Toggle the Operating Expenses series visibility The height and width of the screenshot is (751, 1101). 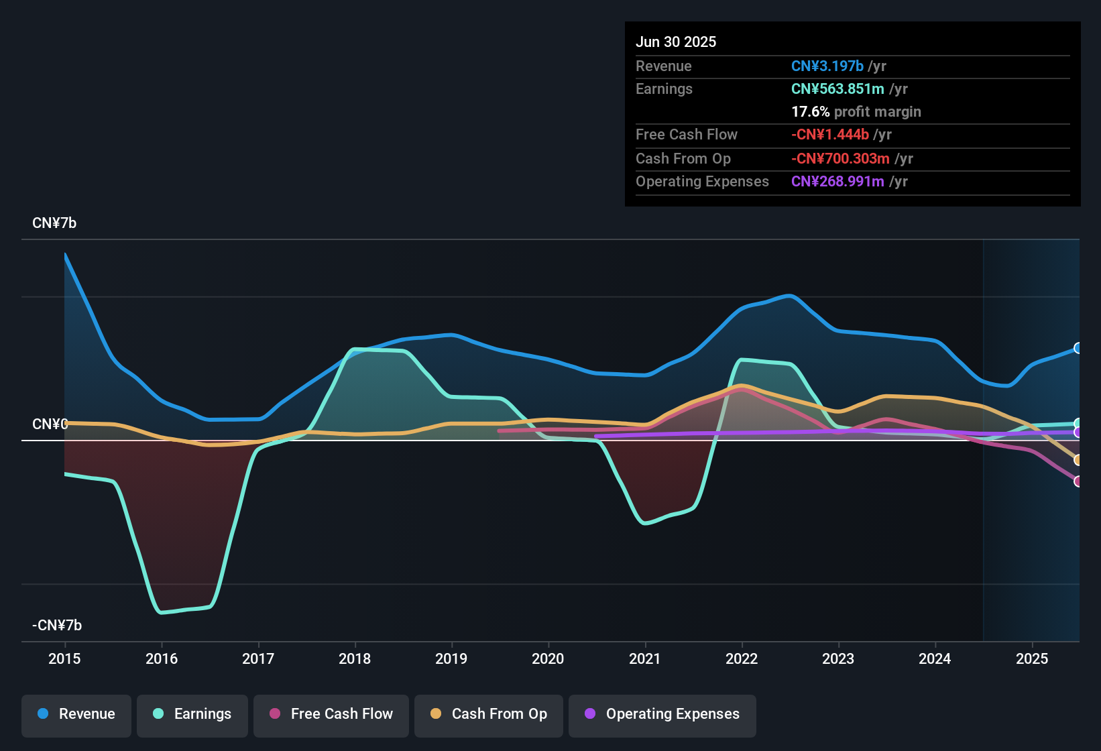pyautogui.click(x=662, y=715)
